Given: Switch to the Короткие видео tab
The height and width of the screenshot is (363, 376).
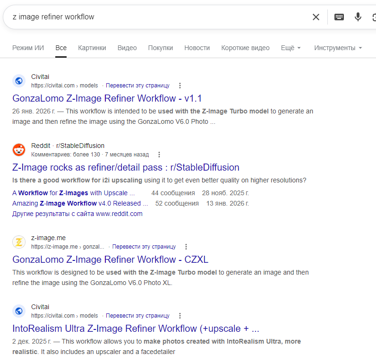Looking at the screenshot, I should click(245, 48).
